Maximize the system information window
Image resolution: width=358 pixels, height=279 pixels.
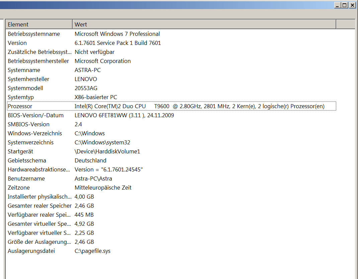[x=345, y=5]
